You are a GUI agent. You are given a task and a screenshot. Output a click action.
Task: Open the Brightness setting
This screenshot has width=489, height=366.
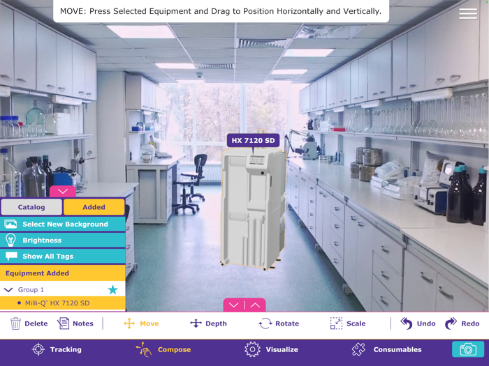coord(62,240)
